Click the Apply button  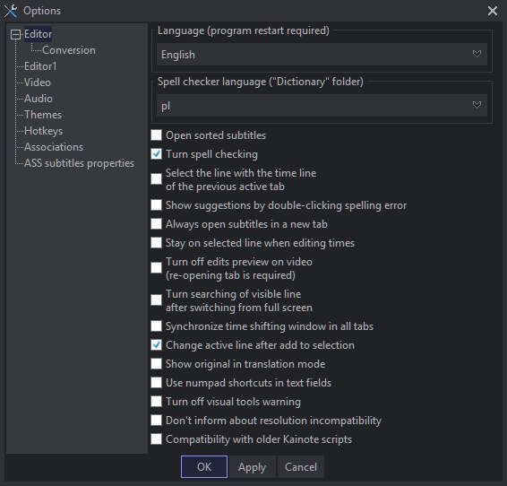pyautogui.click(x=252, y=467)
